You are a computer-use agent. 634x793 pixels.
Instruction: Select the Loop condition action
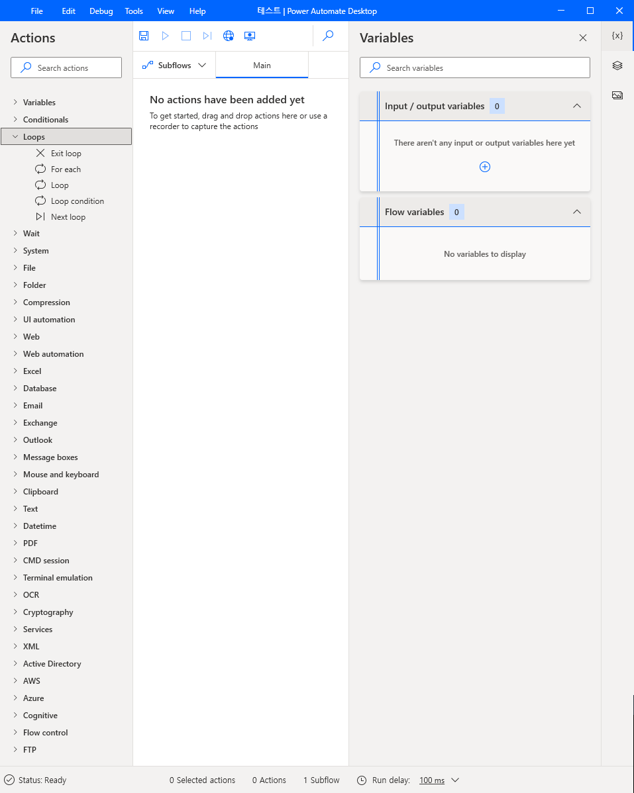click(78, 201)
